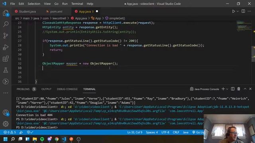This screenshot has height=143, width=255.
Task: Open editor More Actions ellipsis
Action: coord(249,11)
